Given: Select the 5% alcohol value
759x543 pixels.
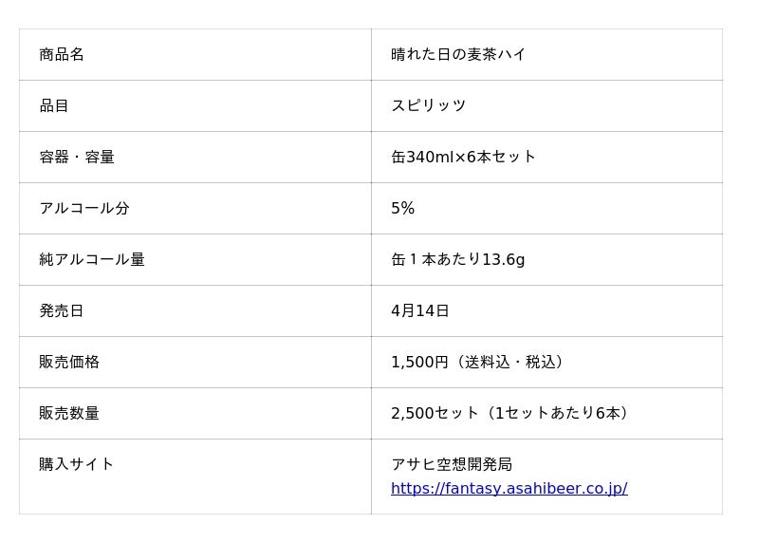Looking at the screenshot, I should [x=402, y=209].
